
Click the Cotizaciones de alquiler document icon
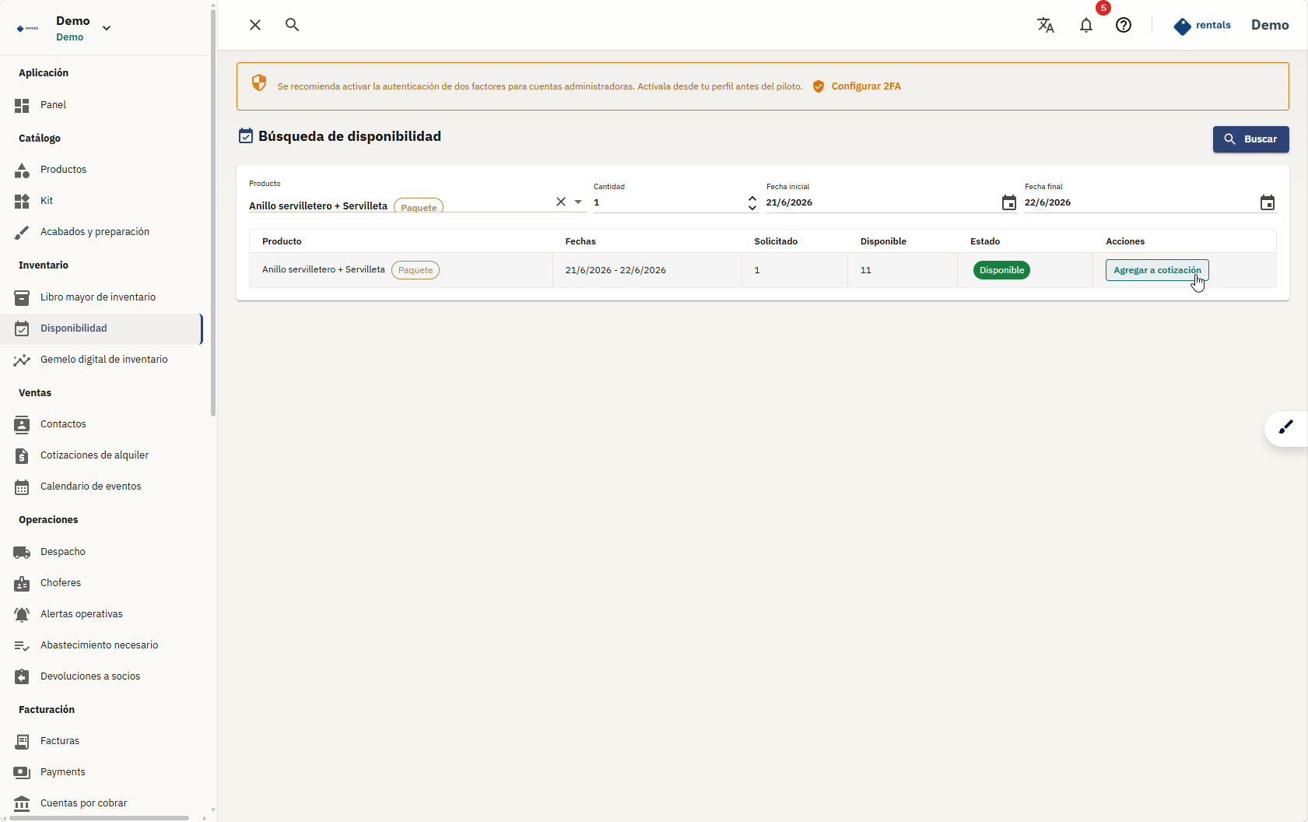[x=22, y=455]
